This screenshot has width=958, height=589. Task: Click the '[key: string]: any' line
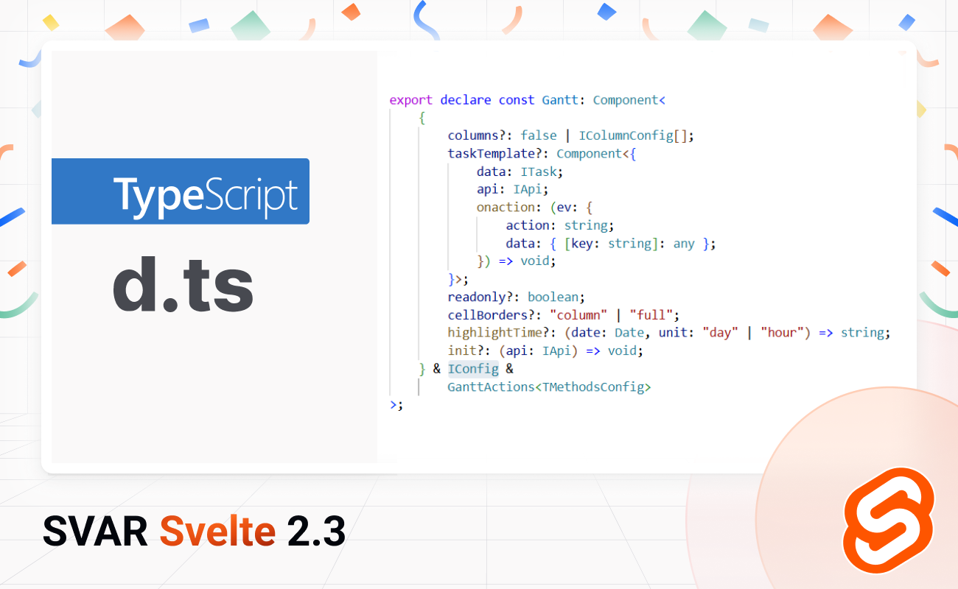click(x=611, y=244)
